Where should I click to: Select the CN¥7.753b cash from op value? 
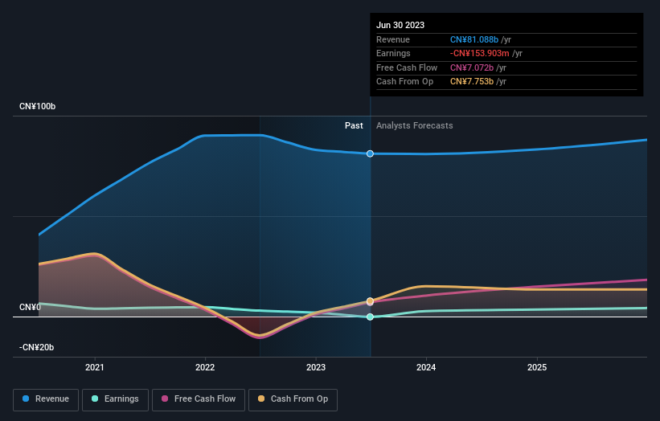(x=472, y=82)
